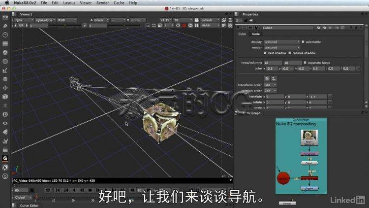The height and width of the screenshot is (208, 369).
Task: Open the Other nodes icon
Action: click(5, 150)
